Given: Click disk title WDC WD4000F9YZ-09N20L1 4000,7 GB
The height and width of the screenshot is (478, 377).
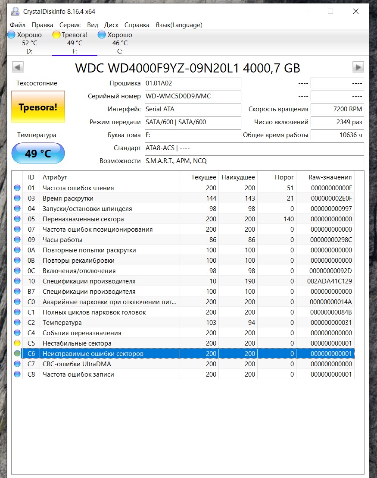Looking at the screenshot, I should [x=187, y=68].
